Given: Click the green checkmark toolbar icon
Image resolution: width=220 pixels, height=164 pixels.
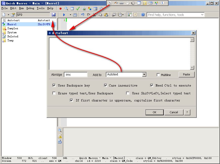Looking at the screenshot, I should pyautogui.click(x=78, y=8).
